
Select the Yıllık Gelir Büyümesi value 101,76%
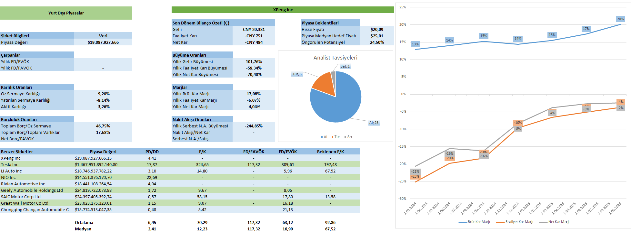click(x=254, y=61)
